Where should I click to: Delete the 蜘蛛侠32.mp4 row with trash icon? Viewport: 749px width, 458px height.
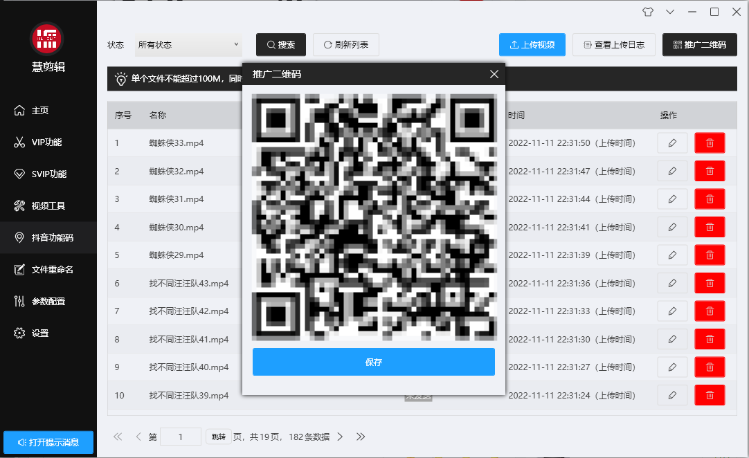(x=710, y=171)
